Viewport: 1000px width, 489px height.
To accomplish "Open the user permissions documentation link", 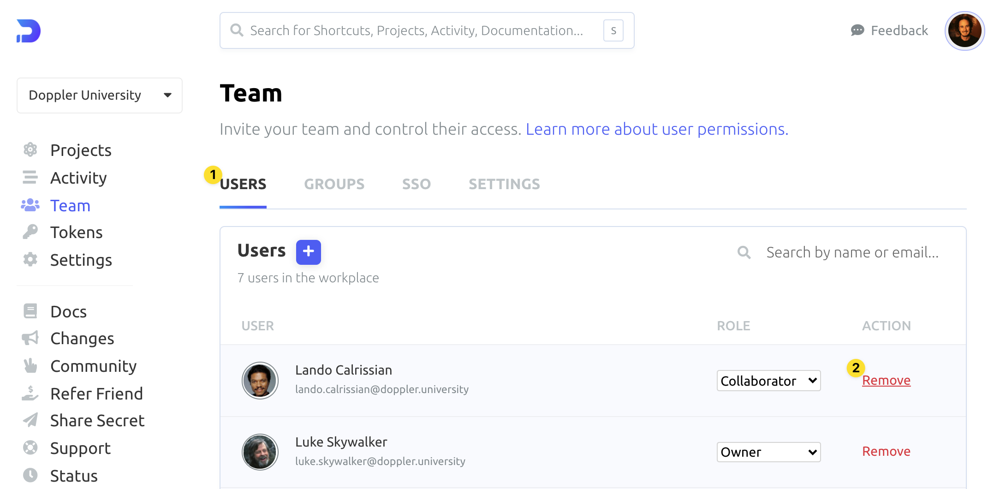I will [657, 129].
